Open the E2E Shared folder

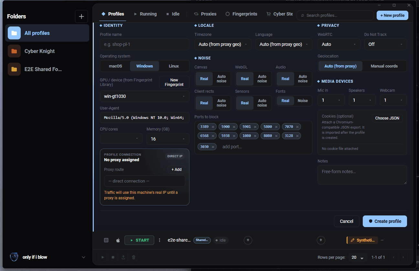tap(47, 69)
